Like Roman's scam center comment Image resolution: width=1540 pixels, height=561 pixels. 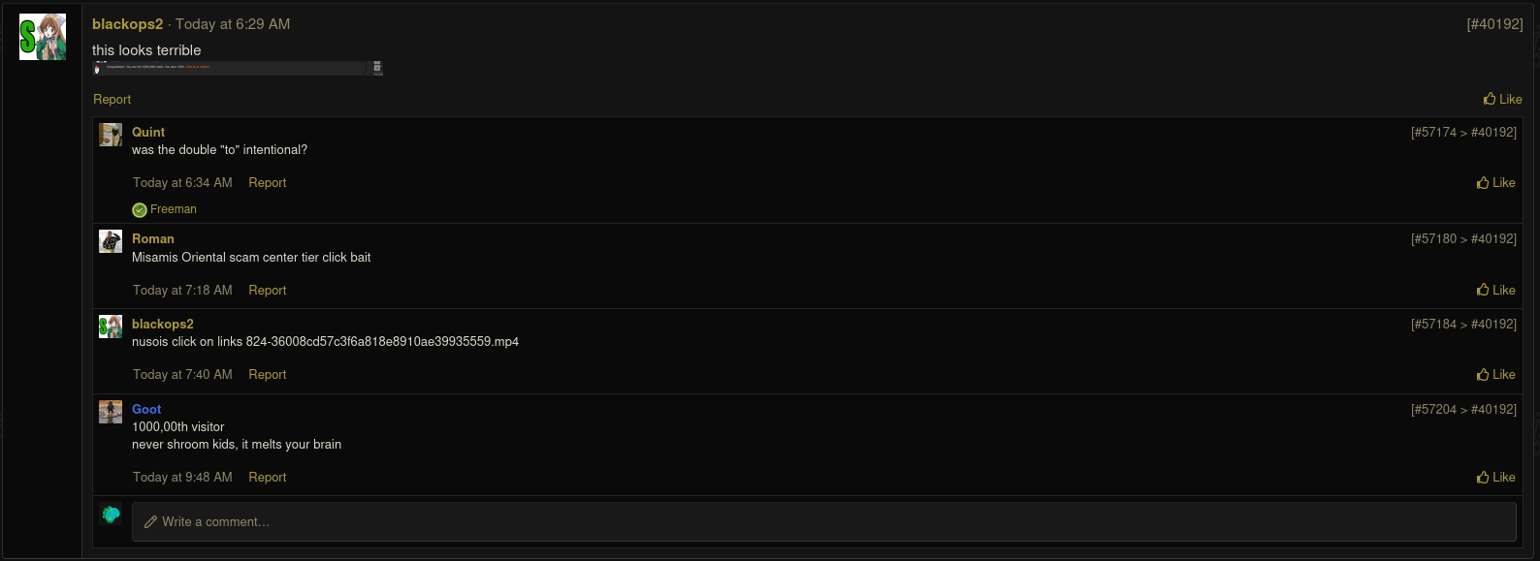point(1495,290)
